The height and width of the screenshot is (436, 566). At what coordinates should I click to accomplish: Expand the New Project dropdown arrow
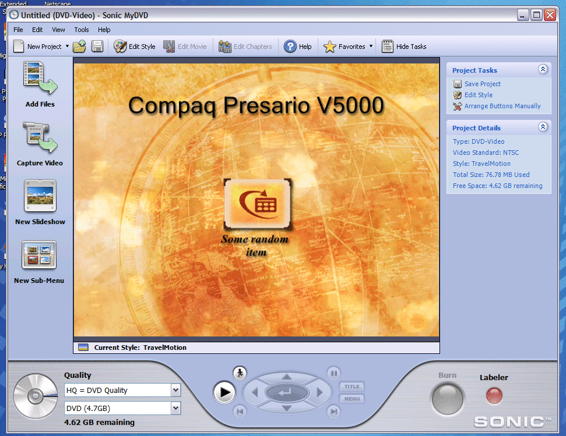click(66, 46)
